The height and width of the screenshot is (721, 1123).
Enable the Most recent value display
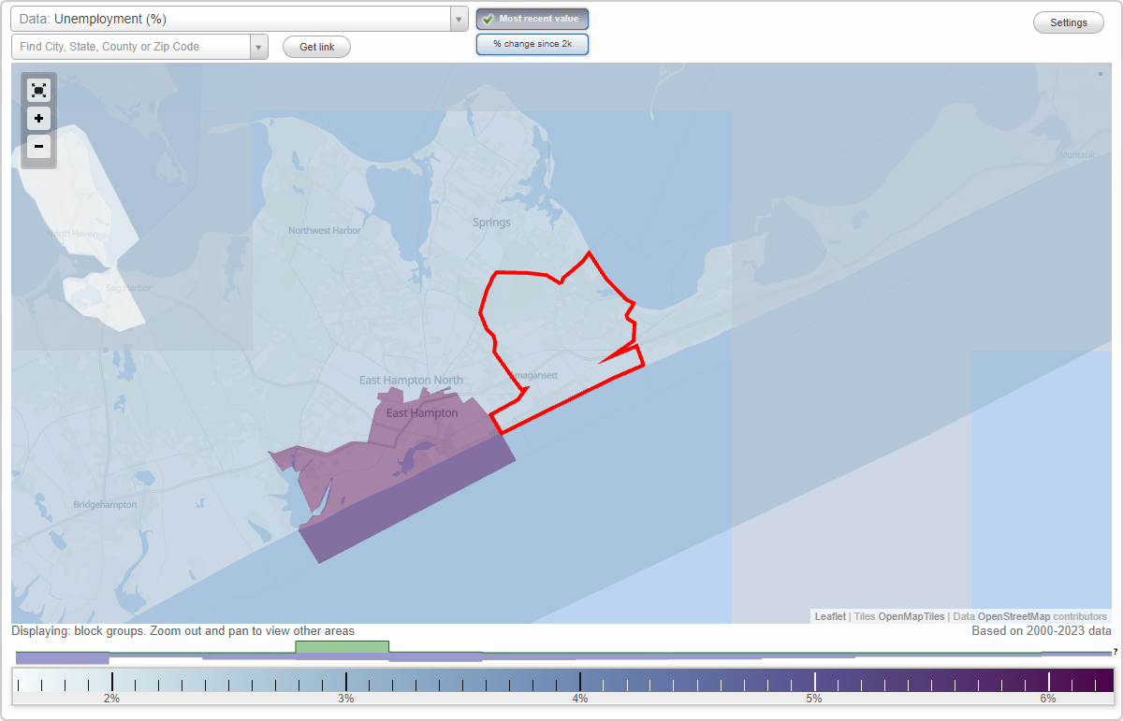point(532,19)
